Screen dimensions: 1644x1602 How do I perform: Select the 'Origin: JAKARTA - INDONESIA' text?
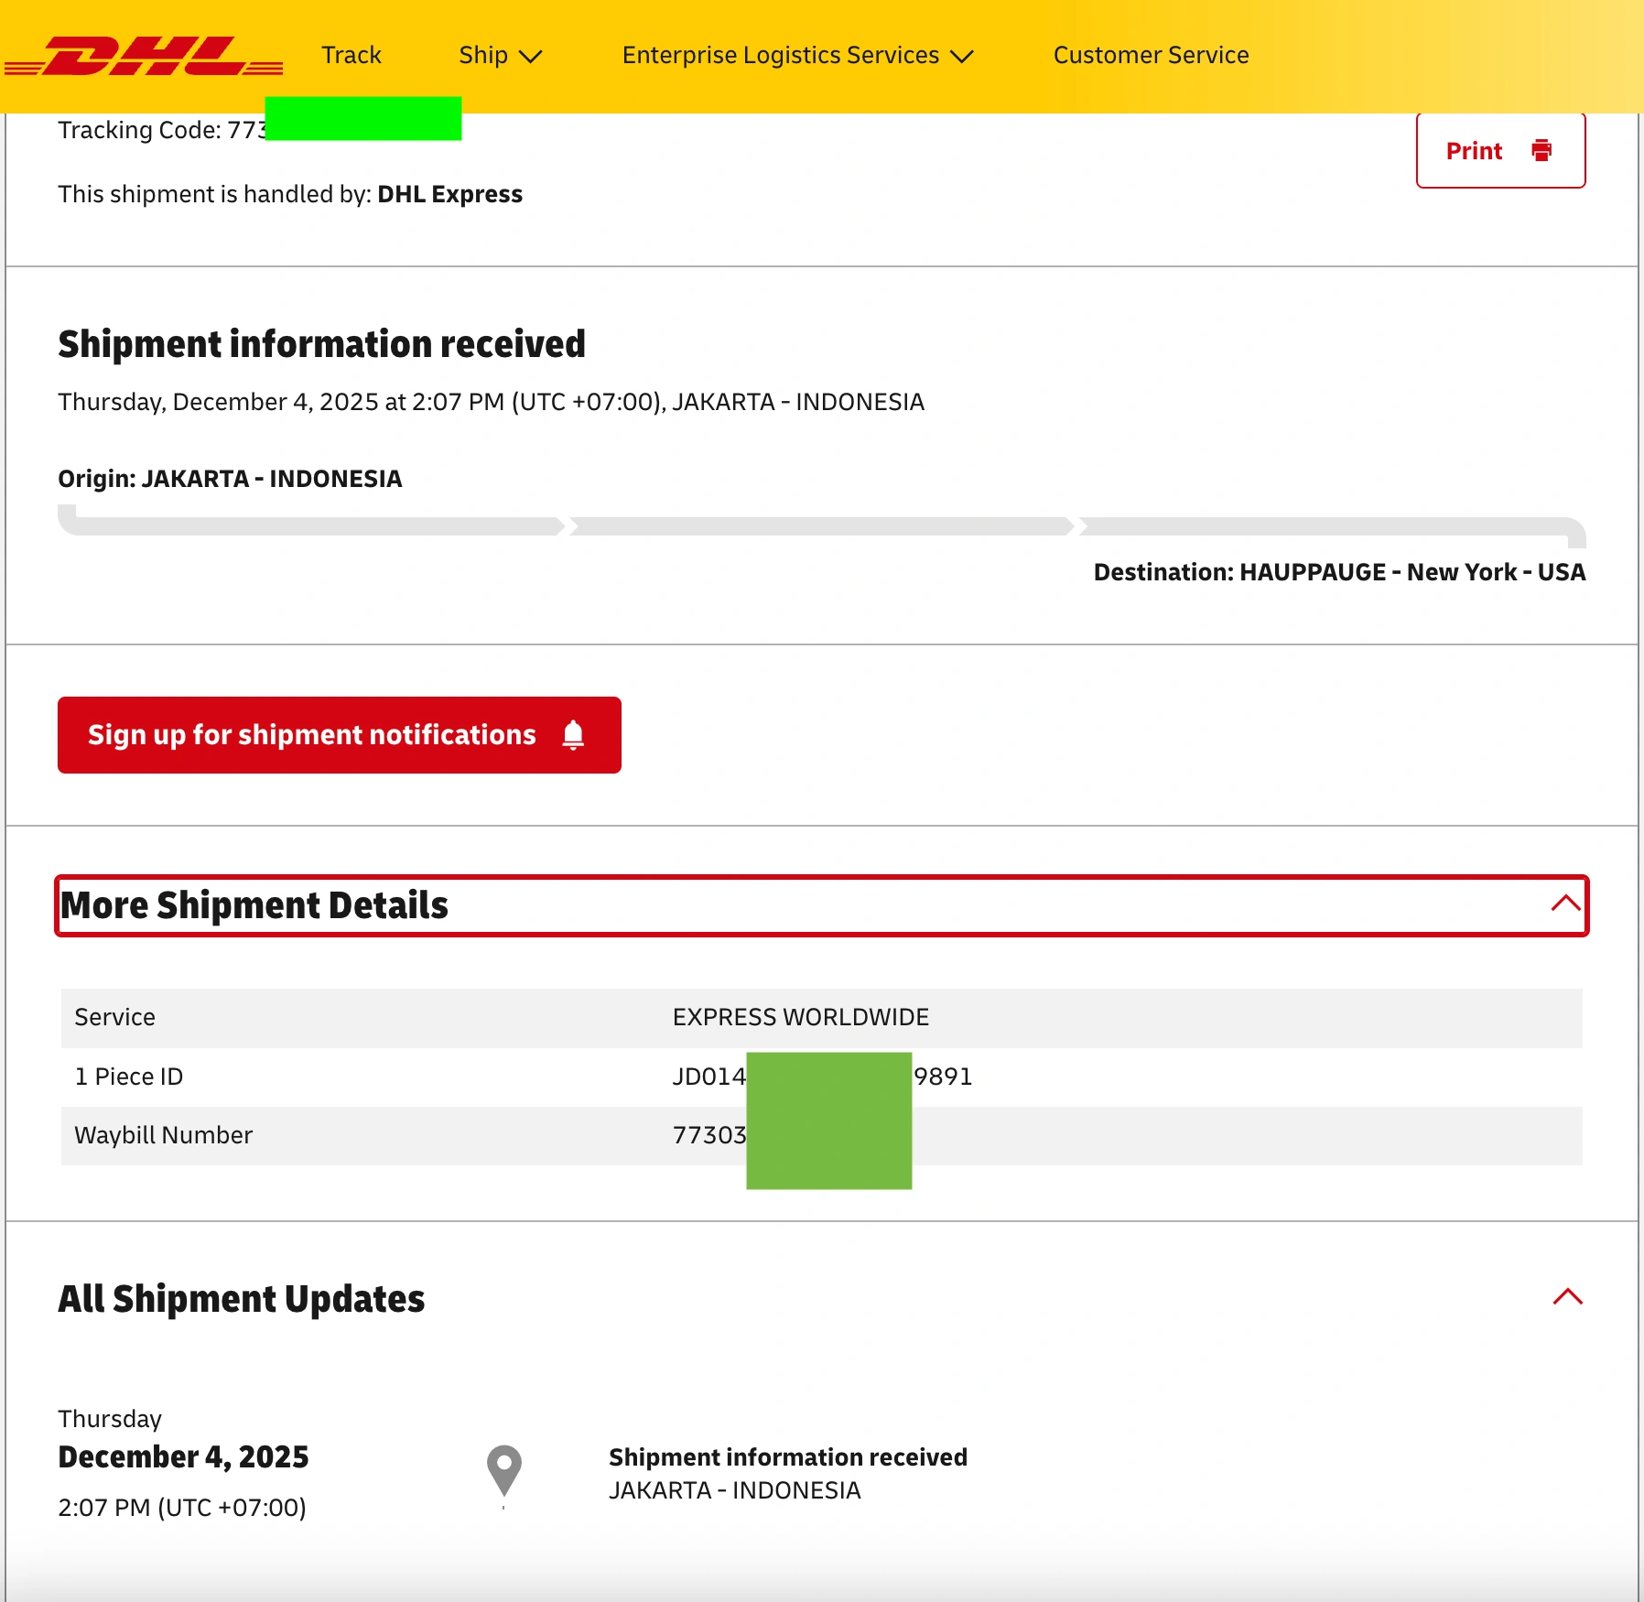pyautogui.click(x=230, y=479)
